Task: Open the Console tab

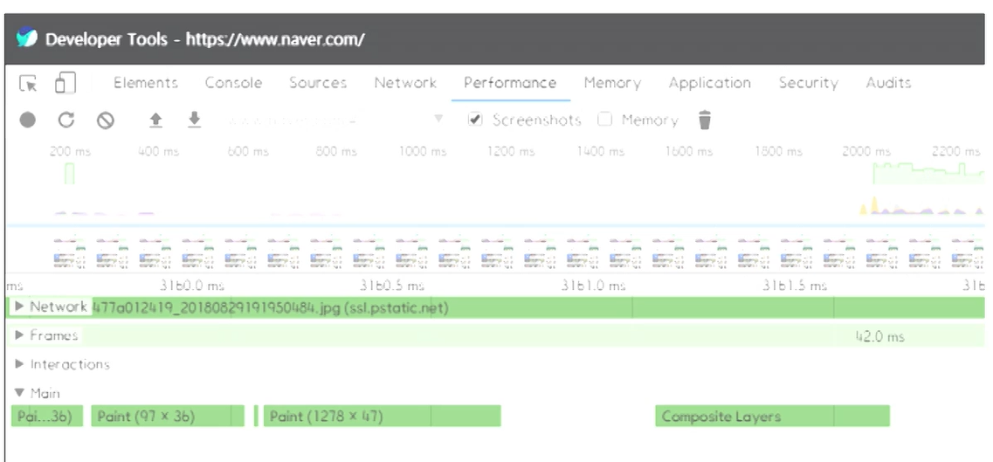Action: click(x=234, y=83)
